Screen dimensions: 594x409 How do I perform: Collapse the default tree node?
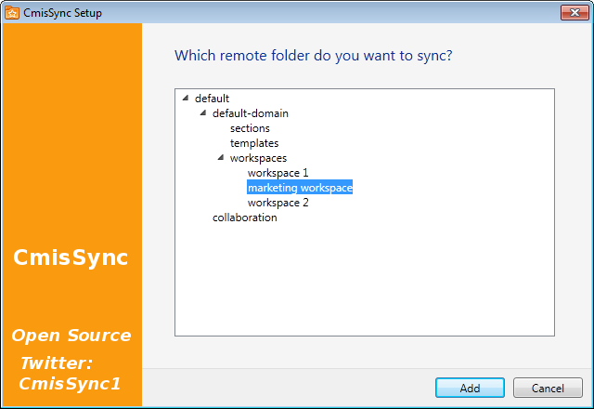point(186,98)
